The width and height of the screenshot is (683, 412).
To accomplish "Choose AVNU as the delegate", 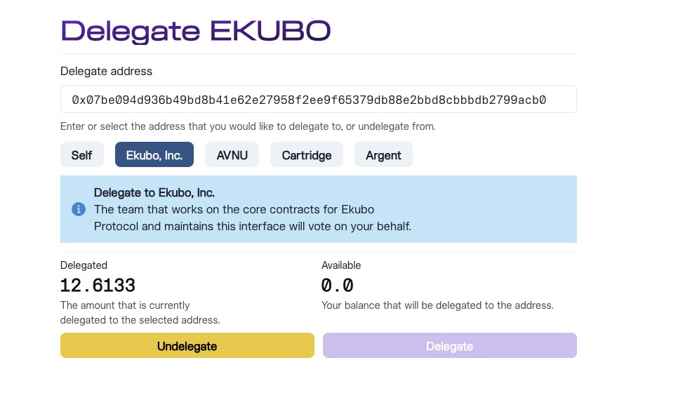I will 232,155.
